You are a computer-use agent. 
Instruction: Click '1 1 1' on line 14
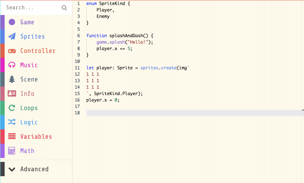[x=93, y=87]
